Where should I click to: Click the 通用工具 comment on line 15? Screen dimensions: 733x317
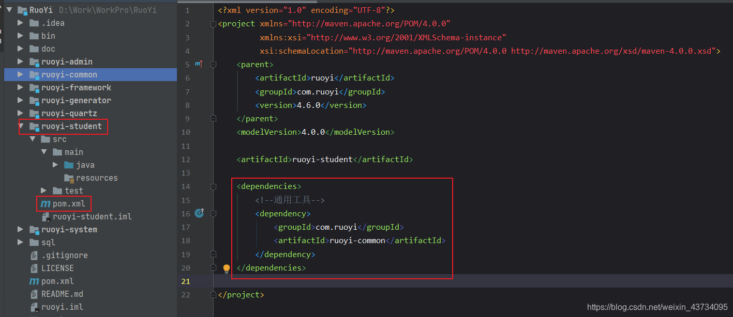coord(290,200)
